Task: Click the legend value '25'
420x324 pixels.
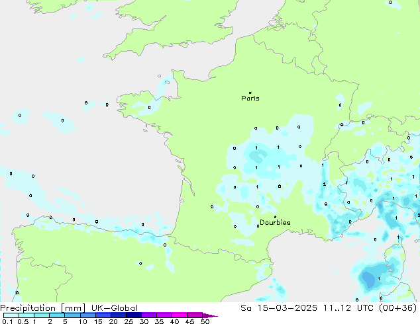Action: (x=129, y=321)
